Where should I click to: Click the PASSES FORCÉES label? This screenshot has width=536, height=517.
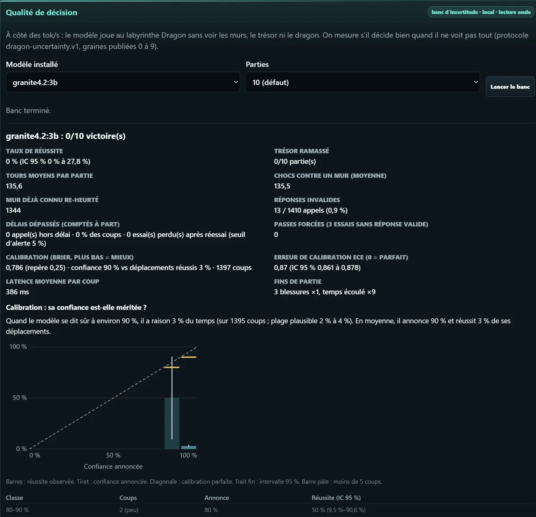tap(351, 224)
